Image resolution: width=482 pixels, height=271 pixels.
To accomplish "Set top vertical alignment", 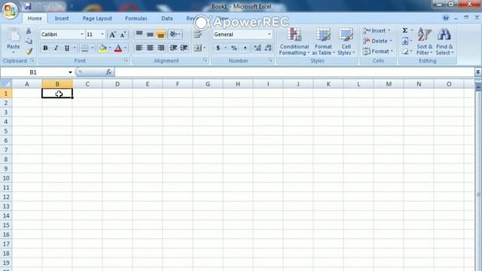I will 139,34.
